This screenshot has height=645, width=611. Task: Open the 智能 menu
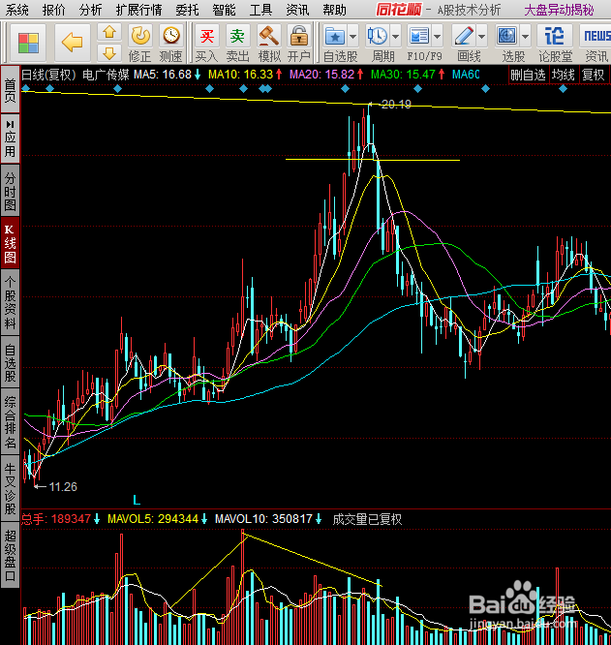pyautogui.click(x=224, y=10)
